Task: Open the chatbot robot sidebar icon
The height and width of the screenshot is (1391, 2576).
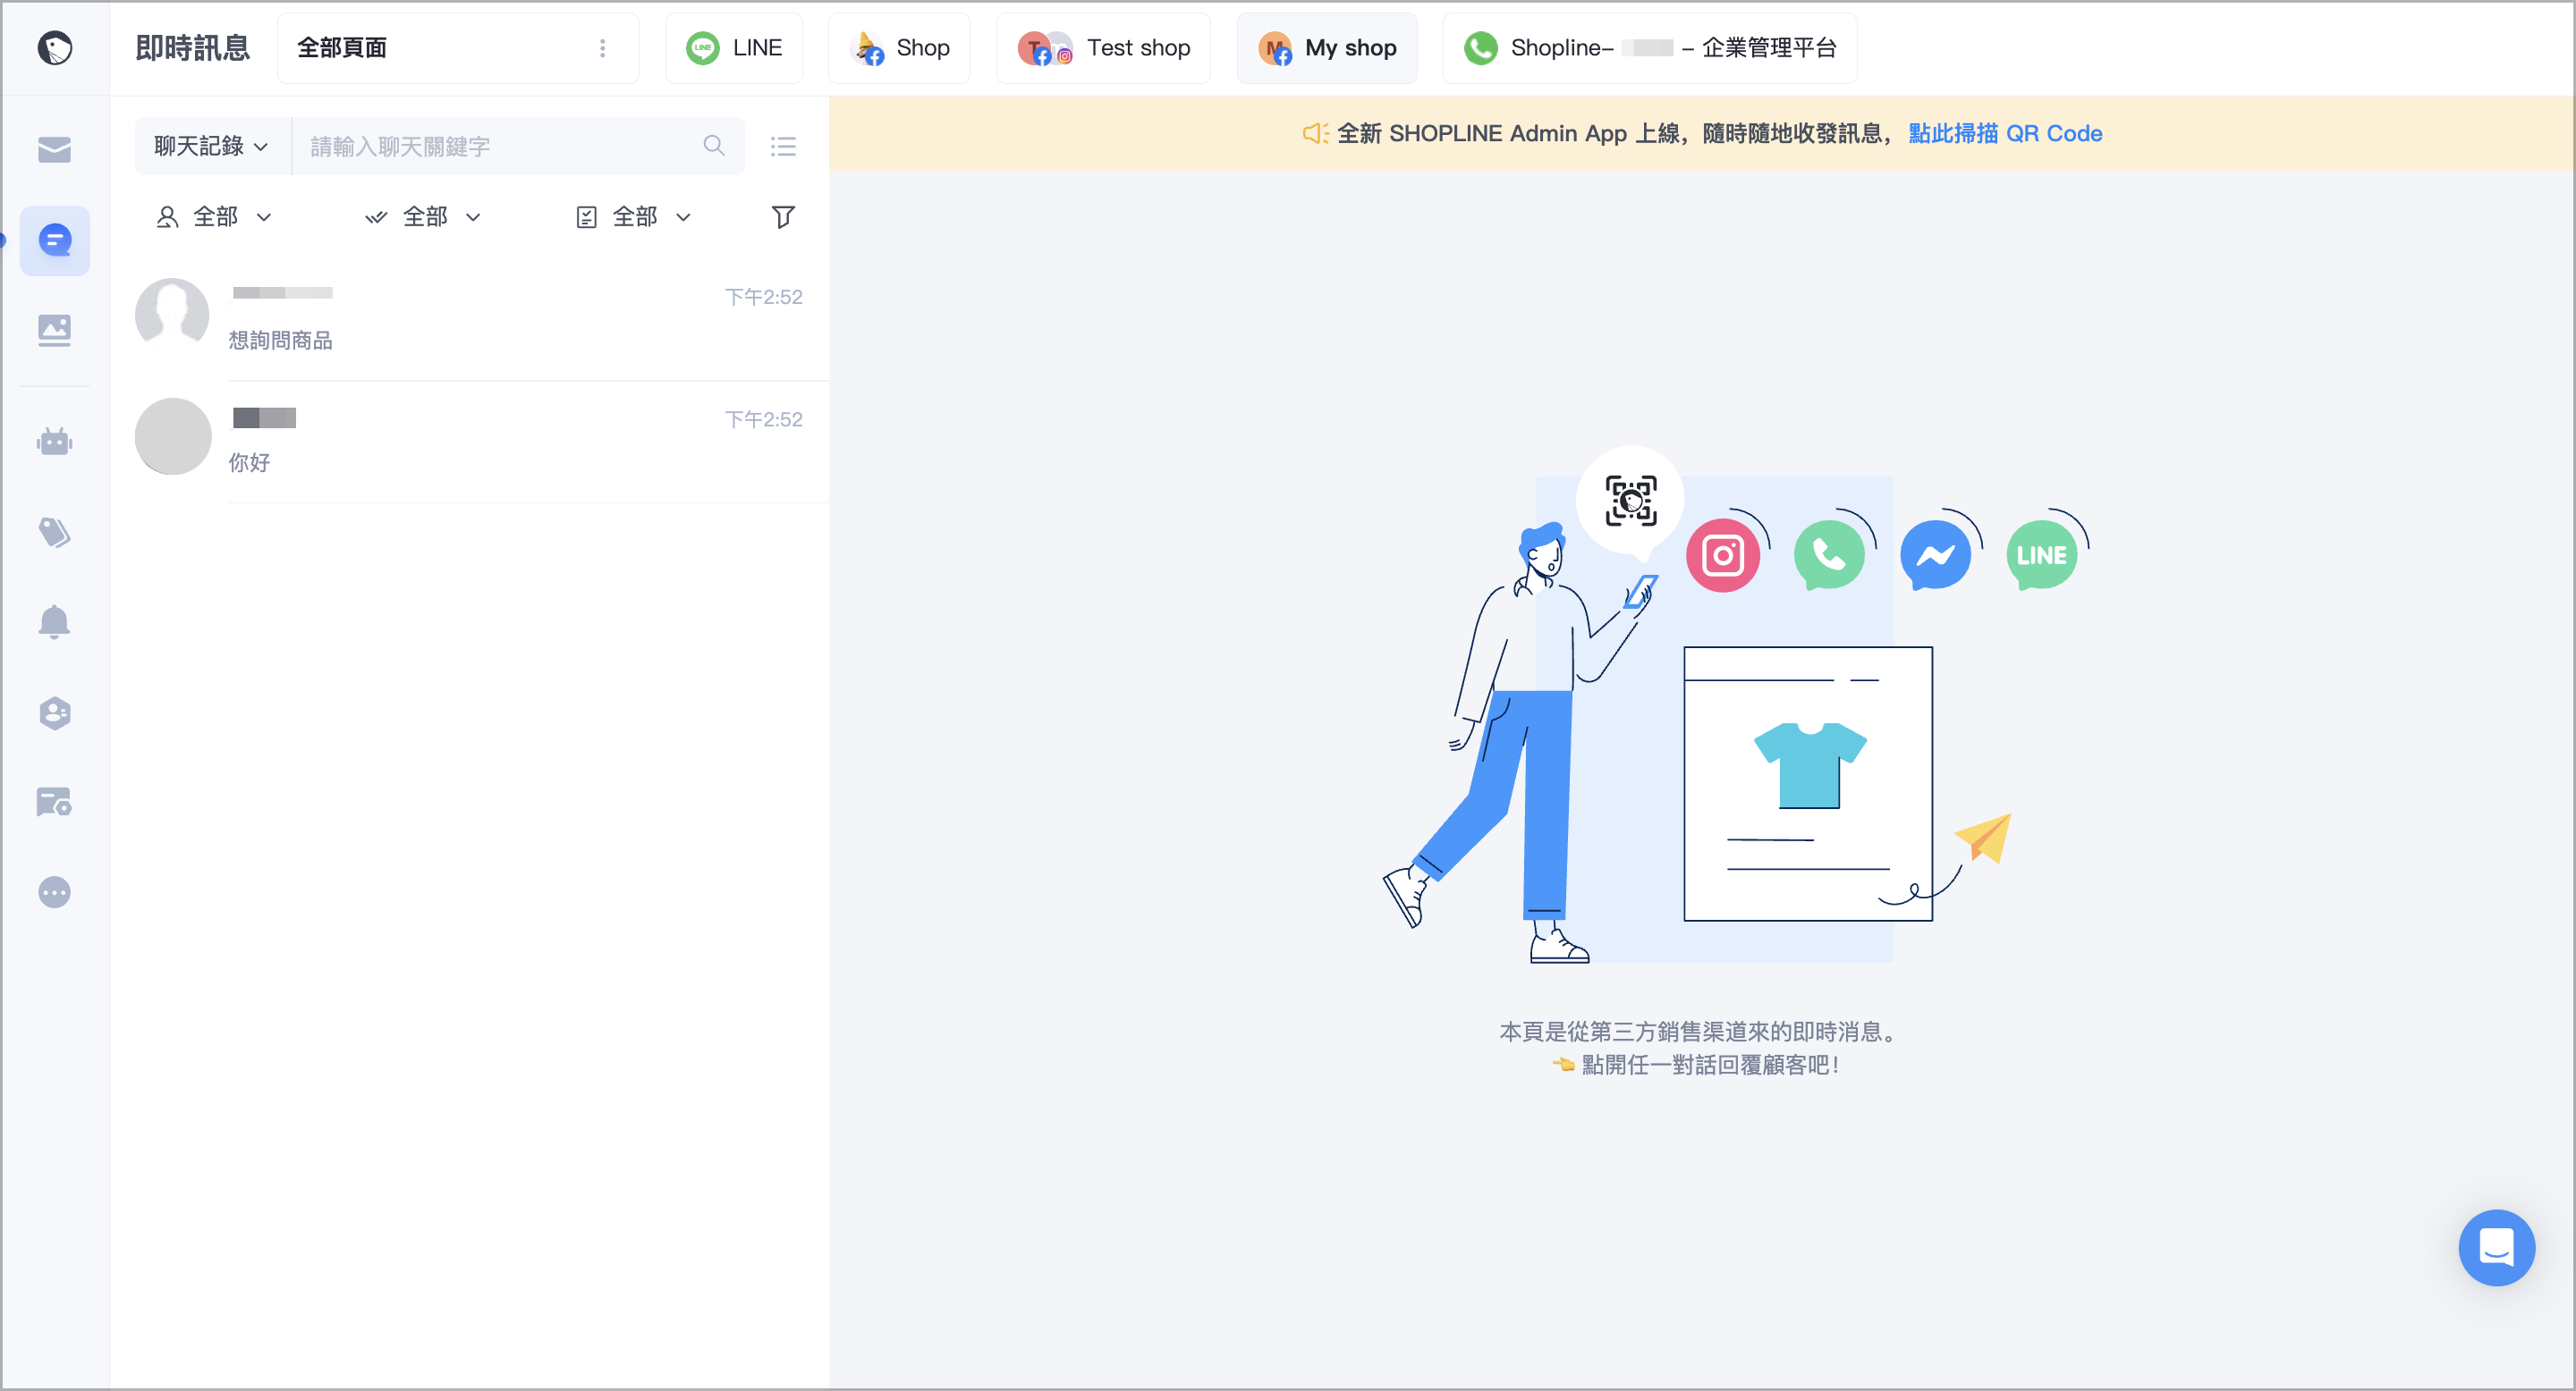Action: point(55,441)
